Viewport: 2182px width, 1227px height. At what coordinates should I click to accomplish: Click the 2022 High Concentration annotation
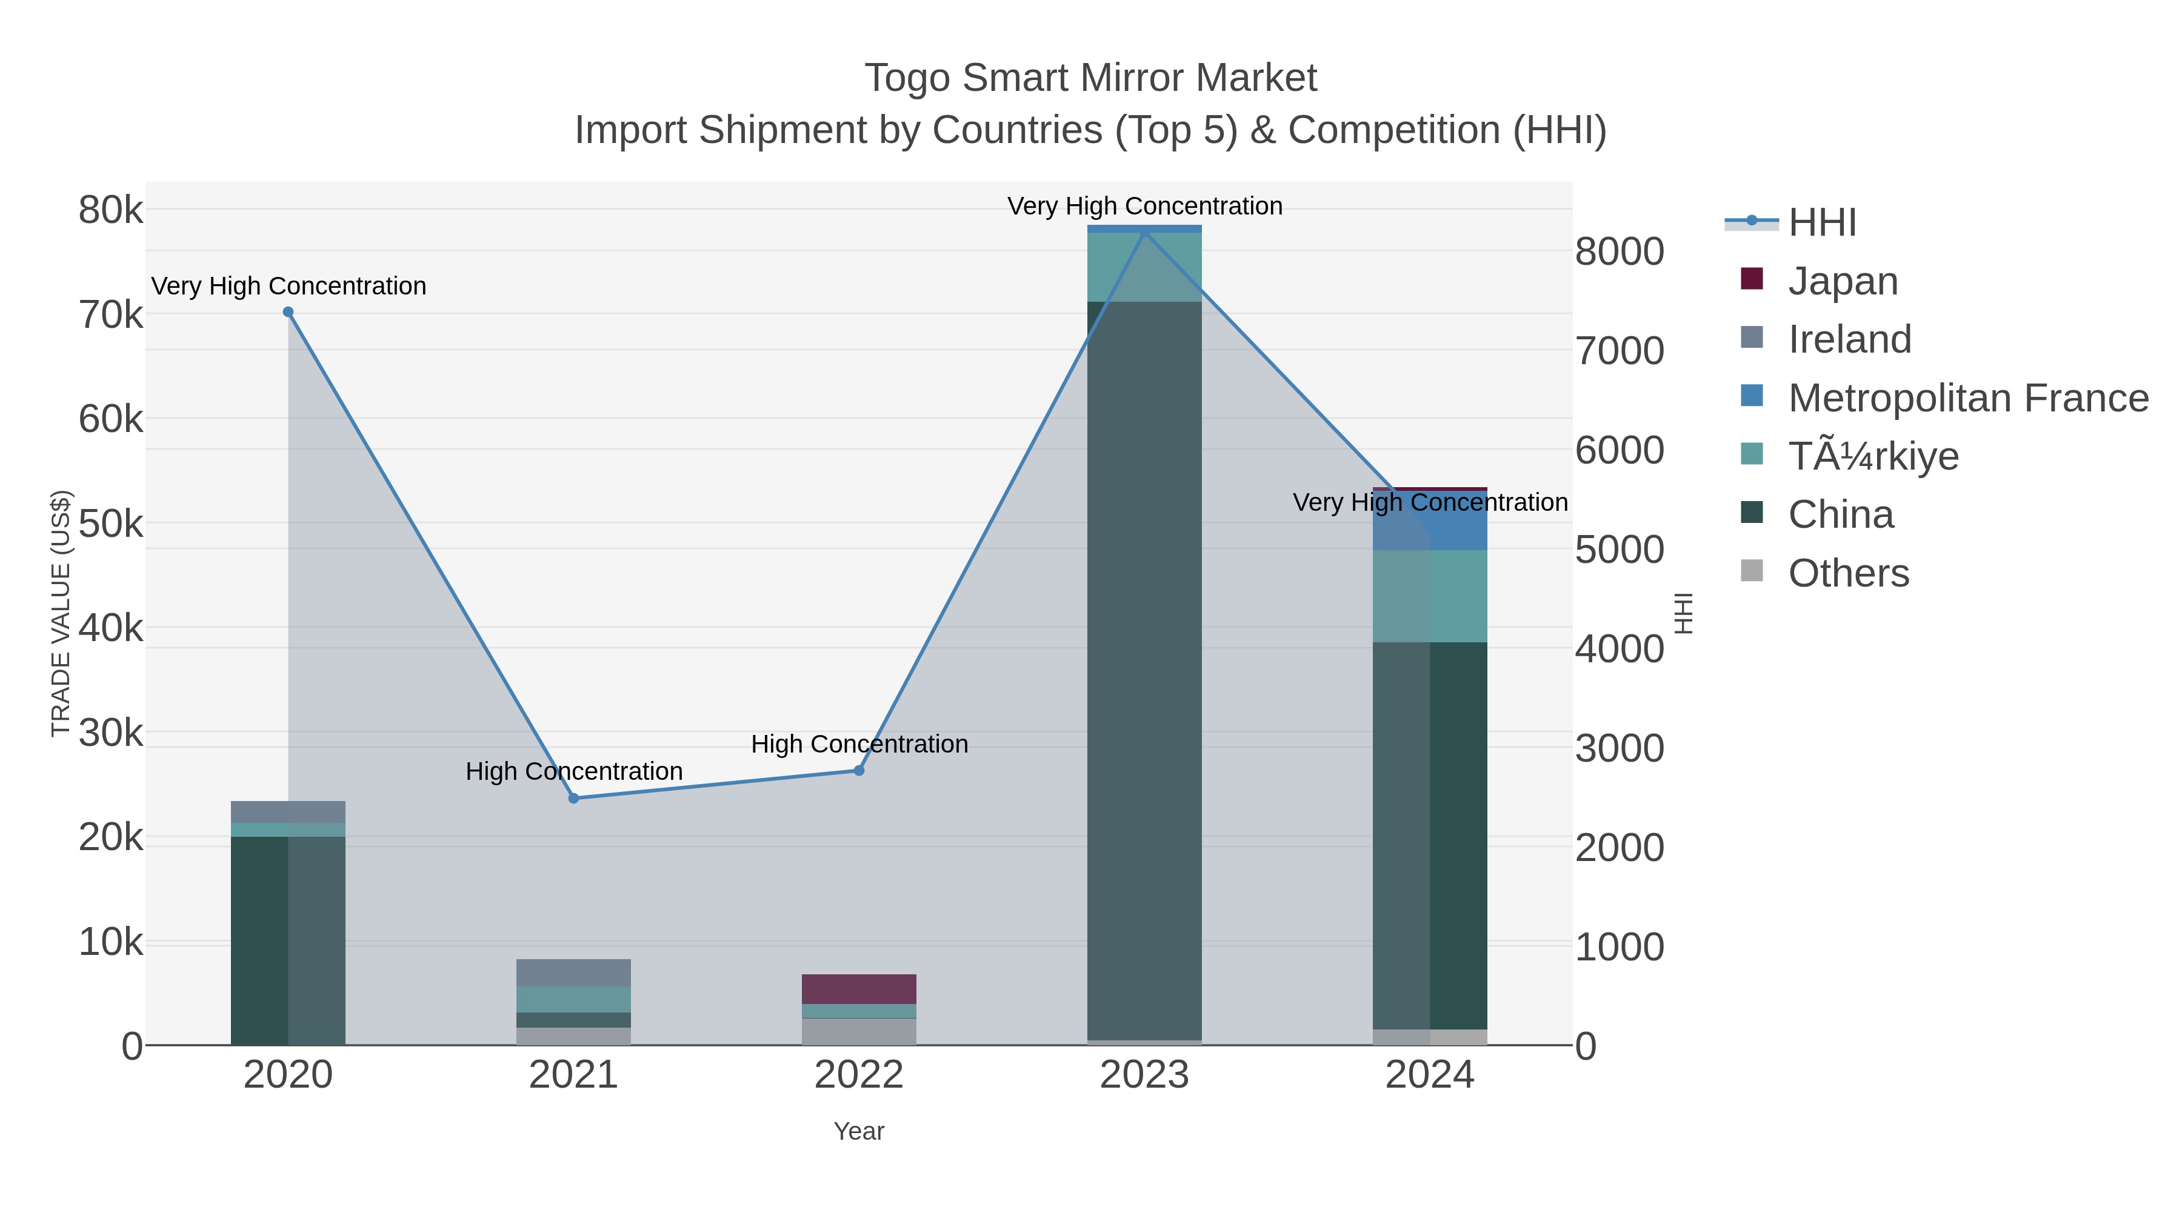pos(859,744)
